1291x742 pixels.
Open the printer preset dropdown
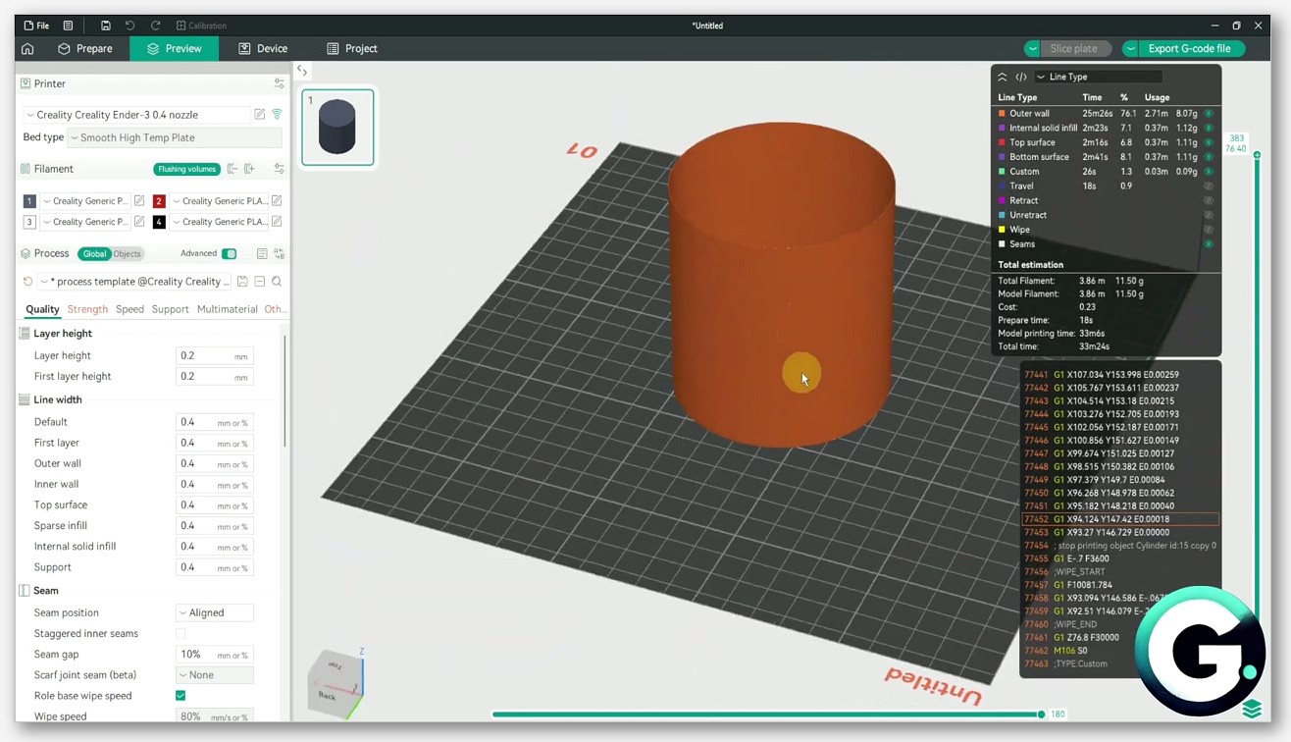[137, 115]
